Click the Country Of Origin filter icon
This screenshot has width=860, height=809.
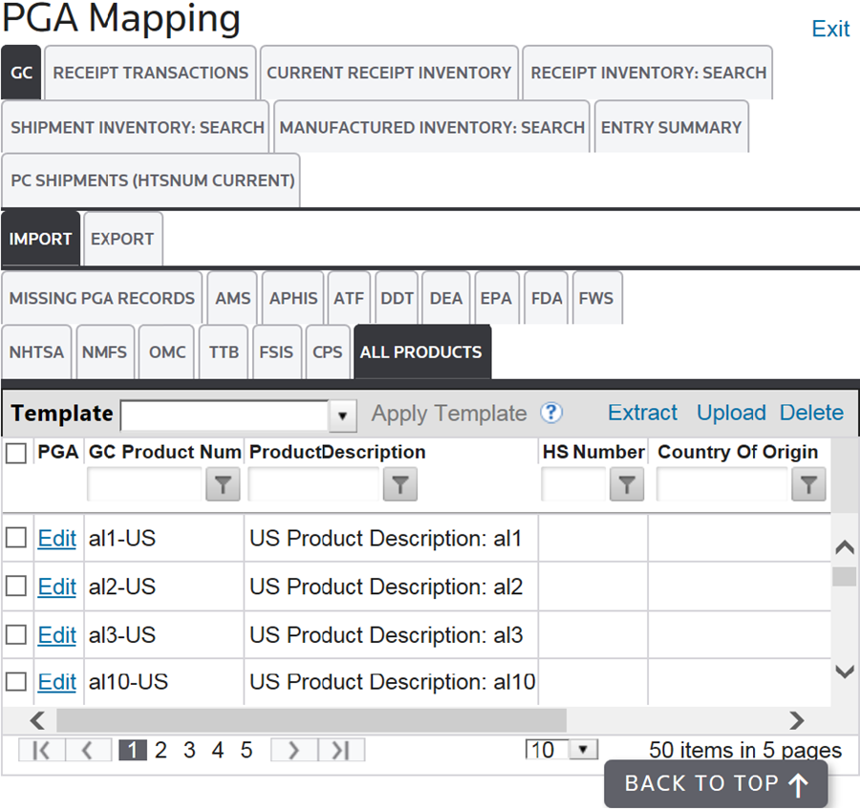click(x=808, y=486)
